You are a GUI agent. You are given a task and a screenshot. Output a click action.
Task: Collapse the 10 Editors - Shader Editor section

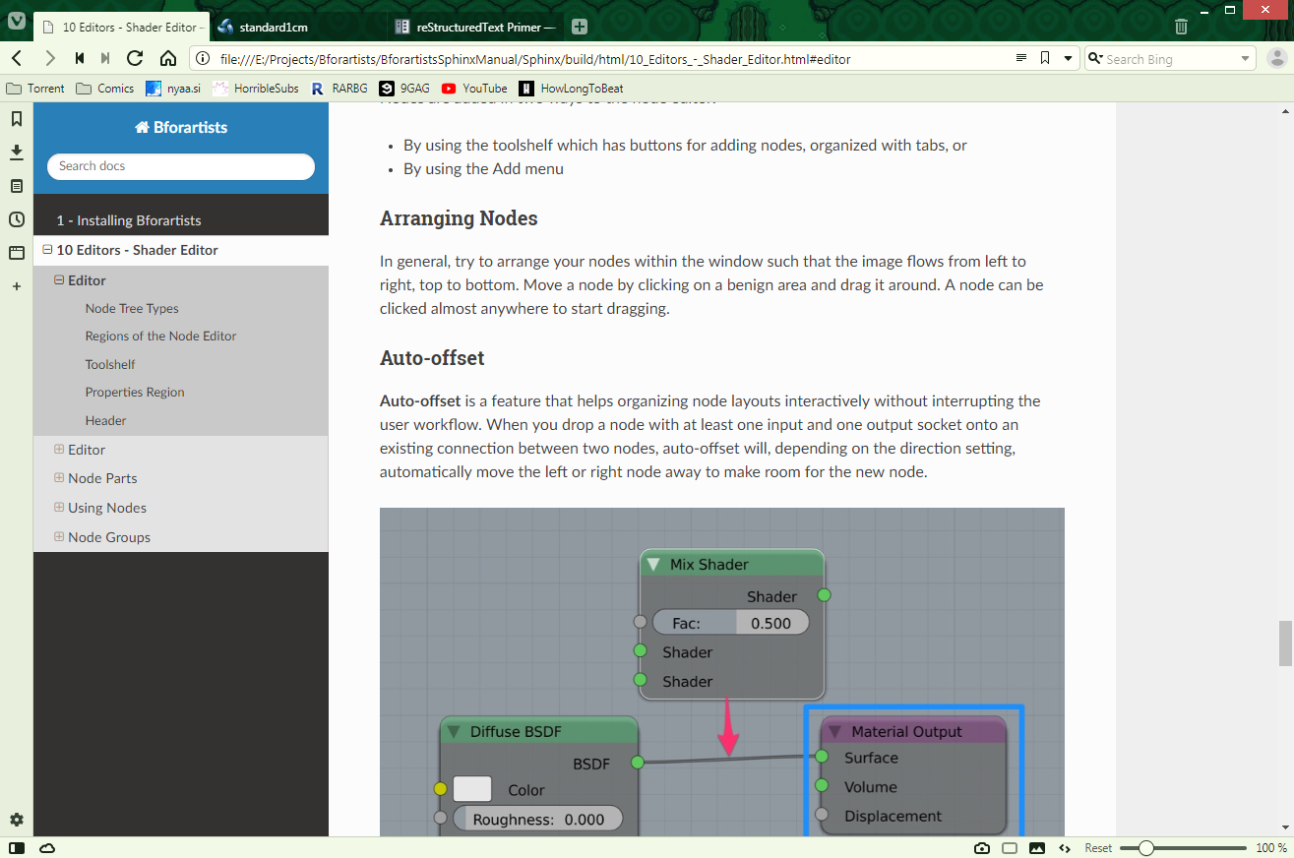(47, 250)
